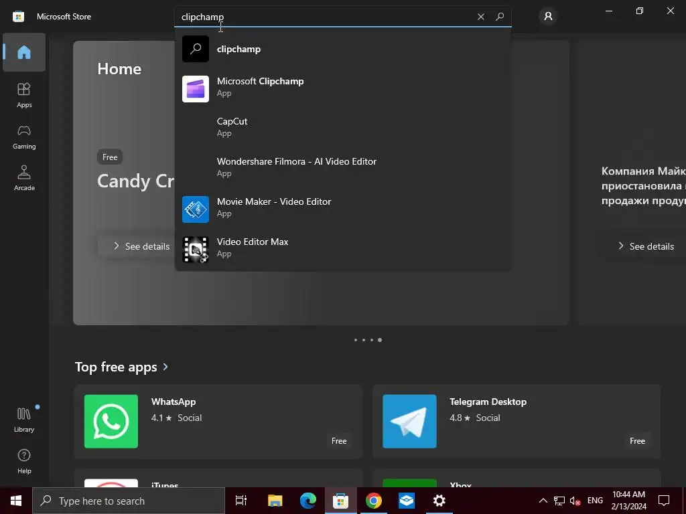686x514 pixels.
Task: Click the Free badge on Candy Crush banner
Action: click(110, 157)
